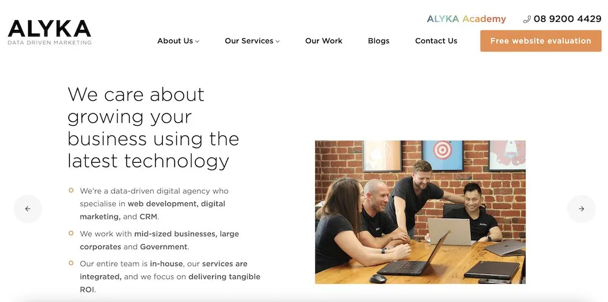Screen dimensions: 608x302
Task: Go to the Our Work page
Action: (x=324, y=41)
